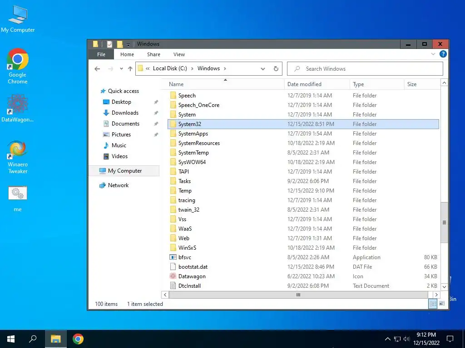Select My Computer in navigation pane

click(x=124, y=171)
